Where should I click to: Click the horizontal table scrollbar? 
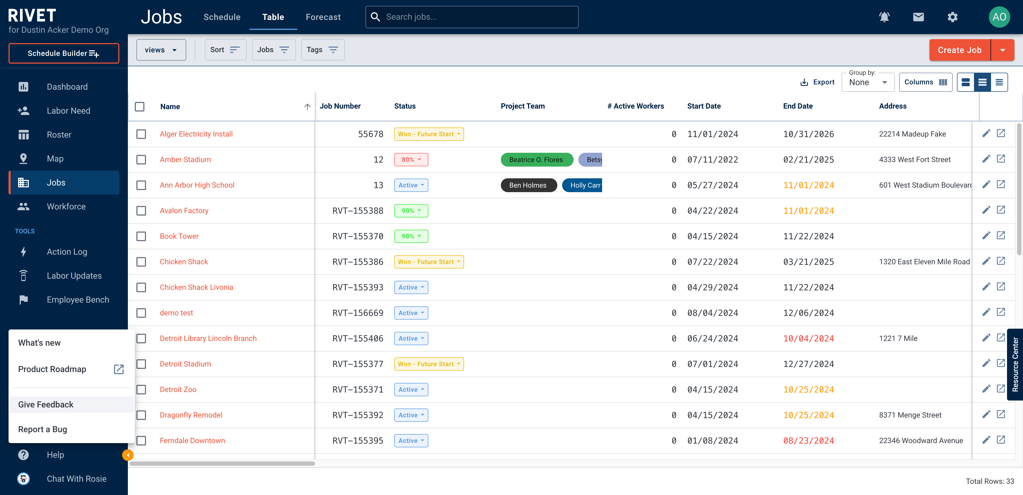tap(222, 463)
